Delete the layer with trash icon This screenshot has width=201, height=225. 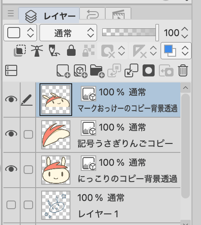point(183,70)
